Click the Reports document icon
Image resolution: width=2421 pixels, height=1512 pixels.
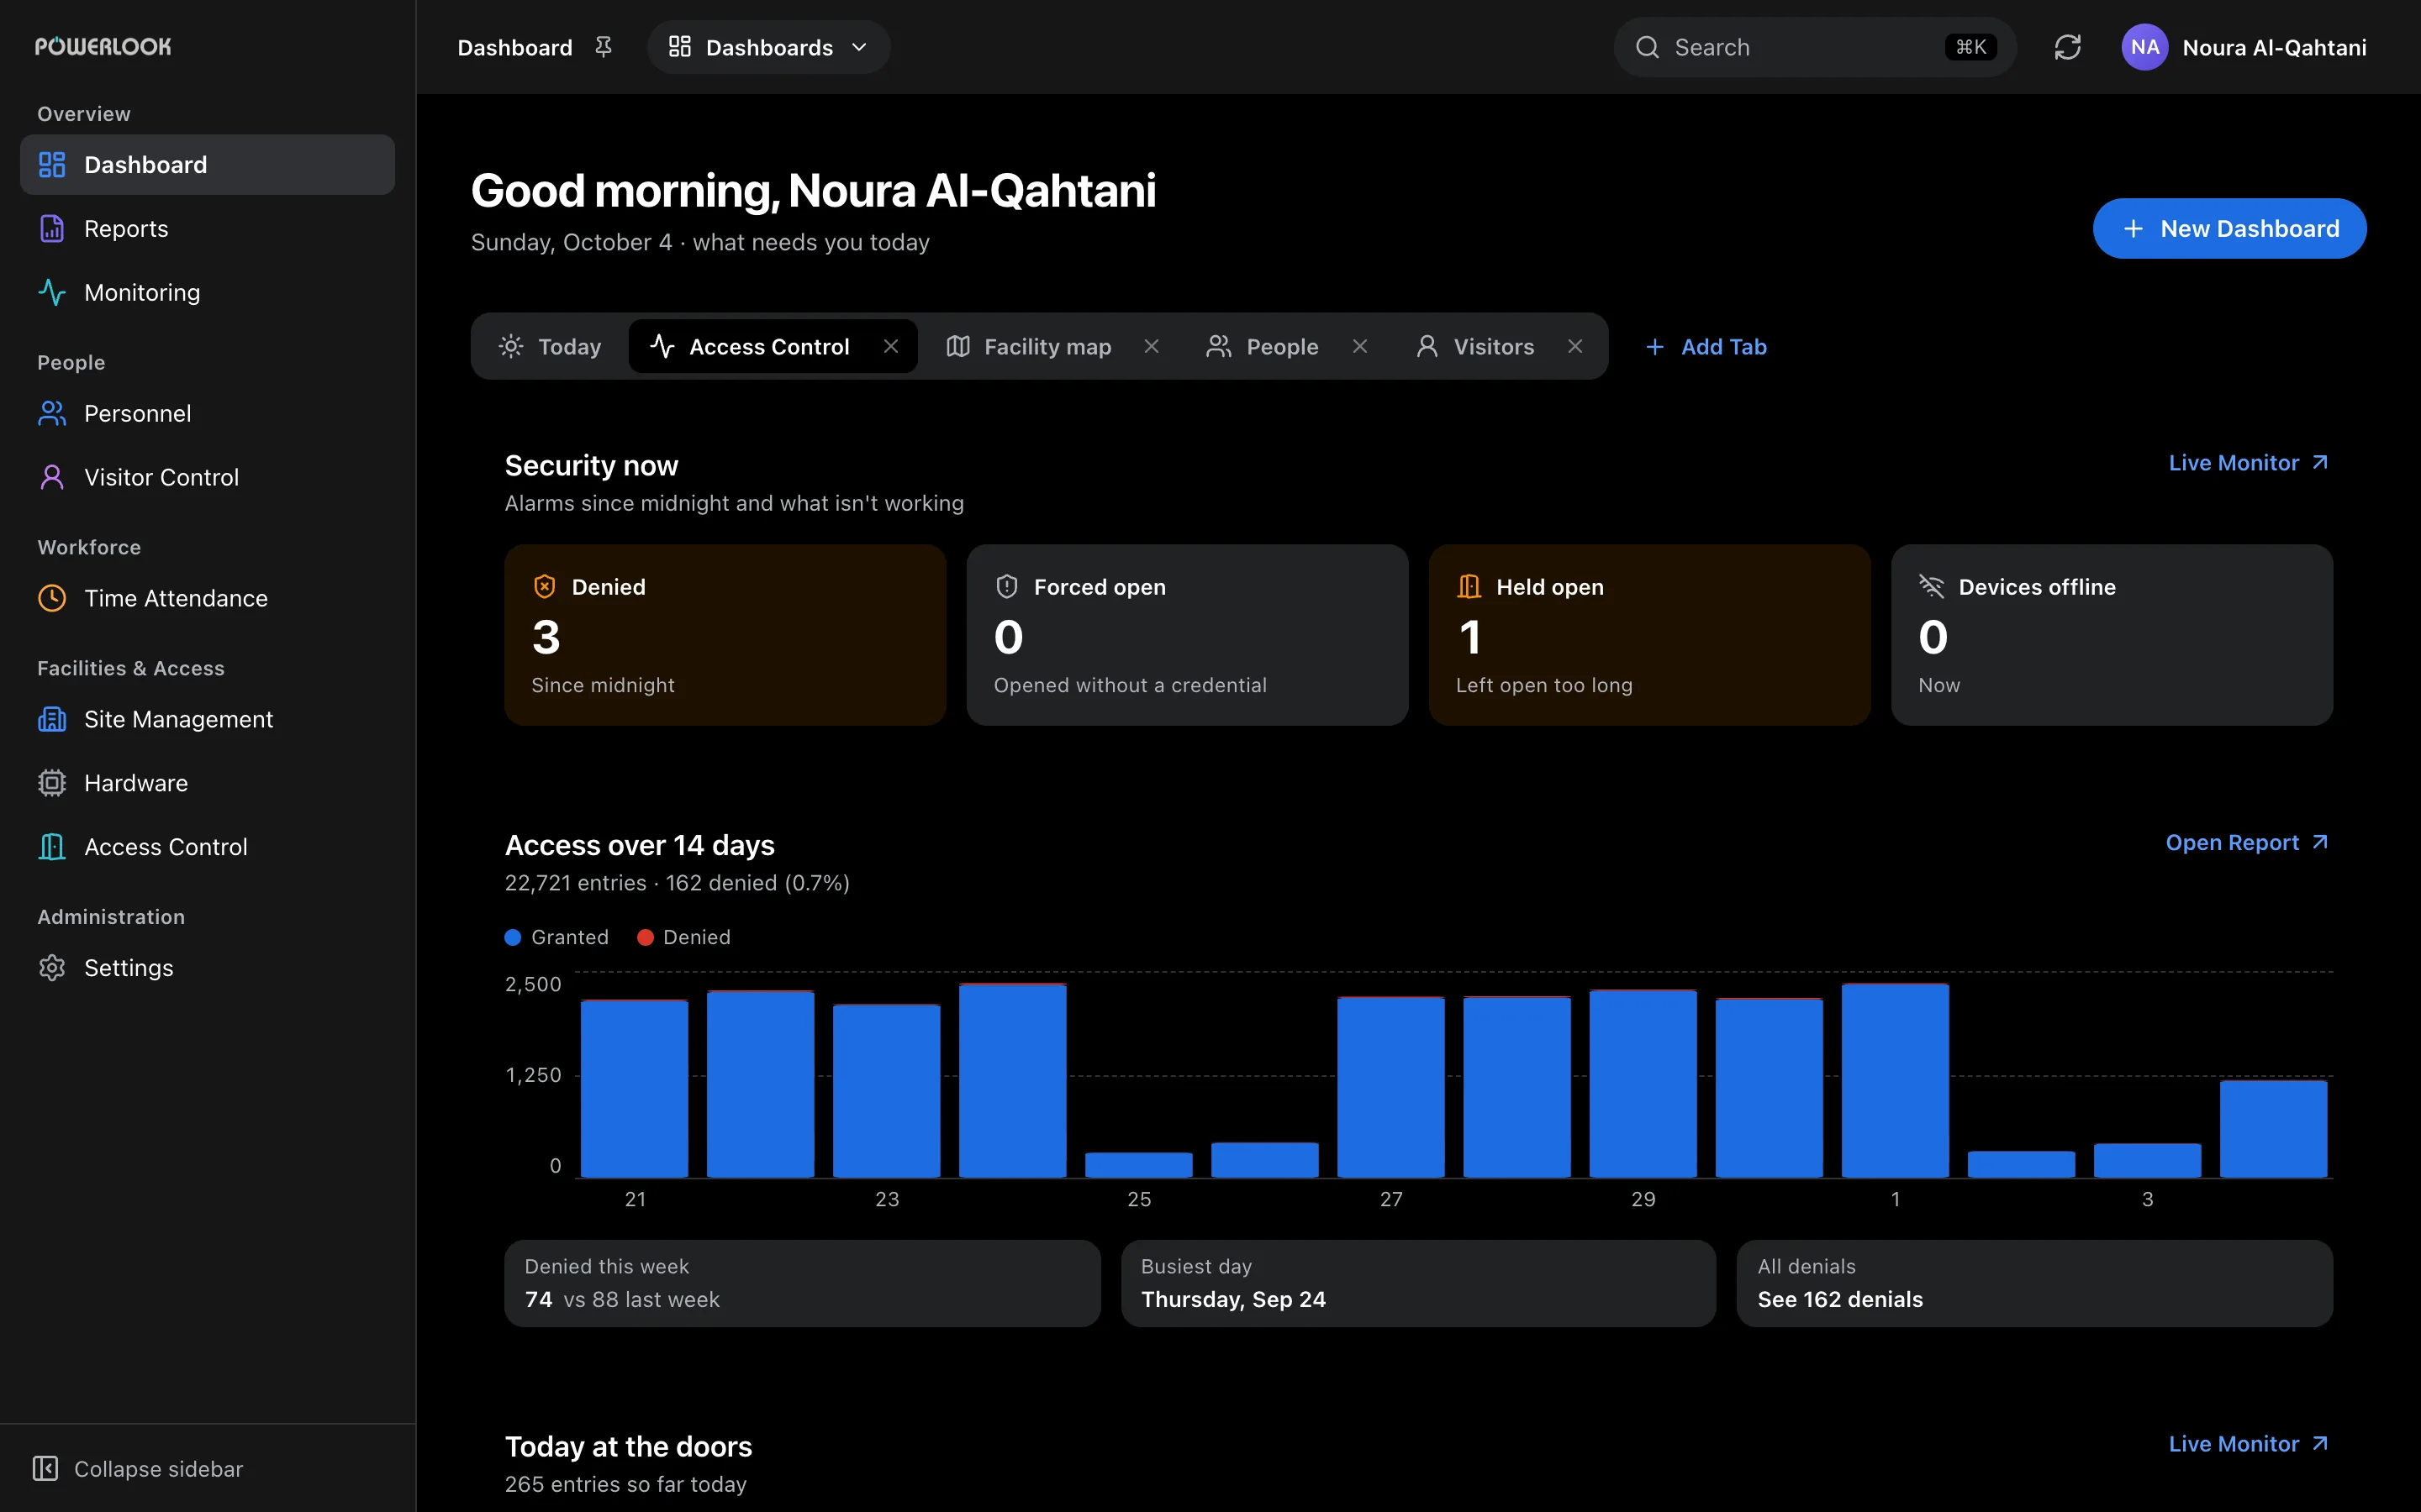[x=52, y=229]
